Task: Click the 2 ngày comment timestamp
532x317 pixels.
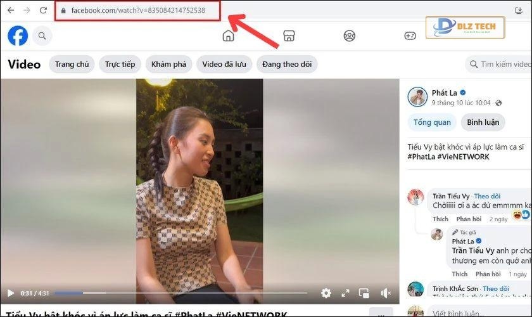Action: pyautogui.click(x=498, y=219)
